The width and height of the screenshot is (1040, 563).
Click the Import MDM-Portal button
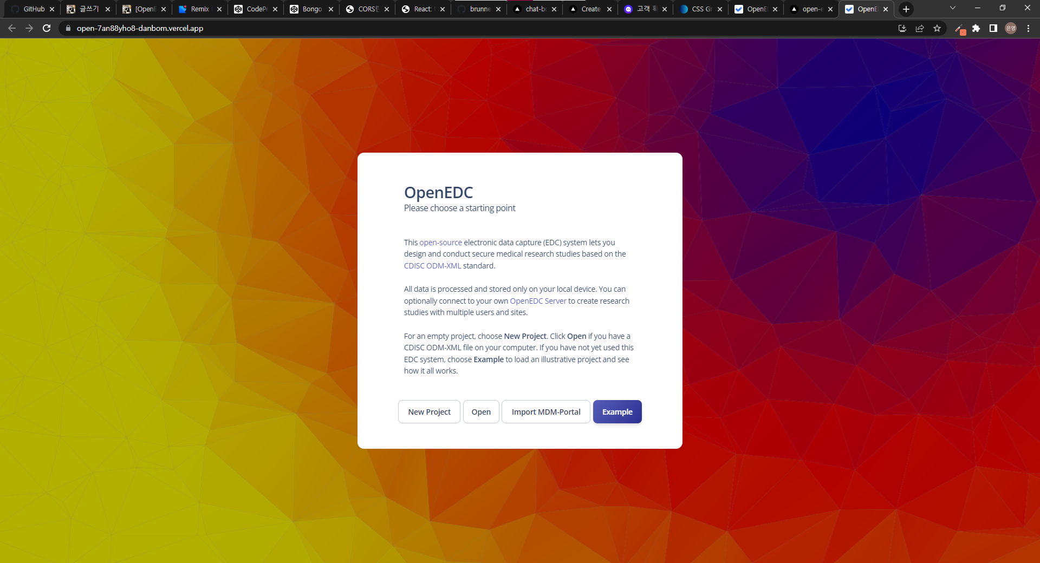tap(546, 412)
